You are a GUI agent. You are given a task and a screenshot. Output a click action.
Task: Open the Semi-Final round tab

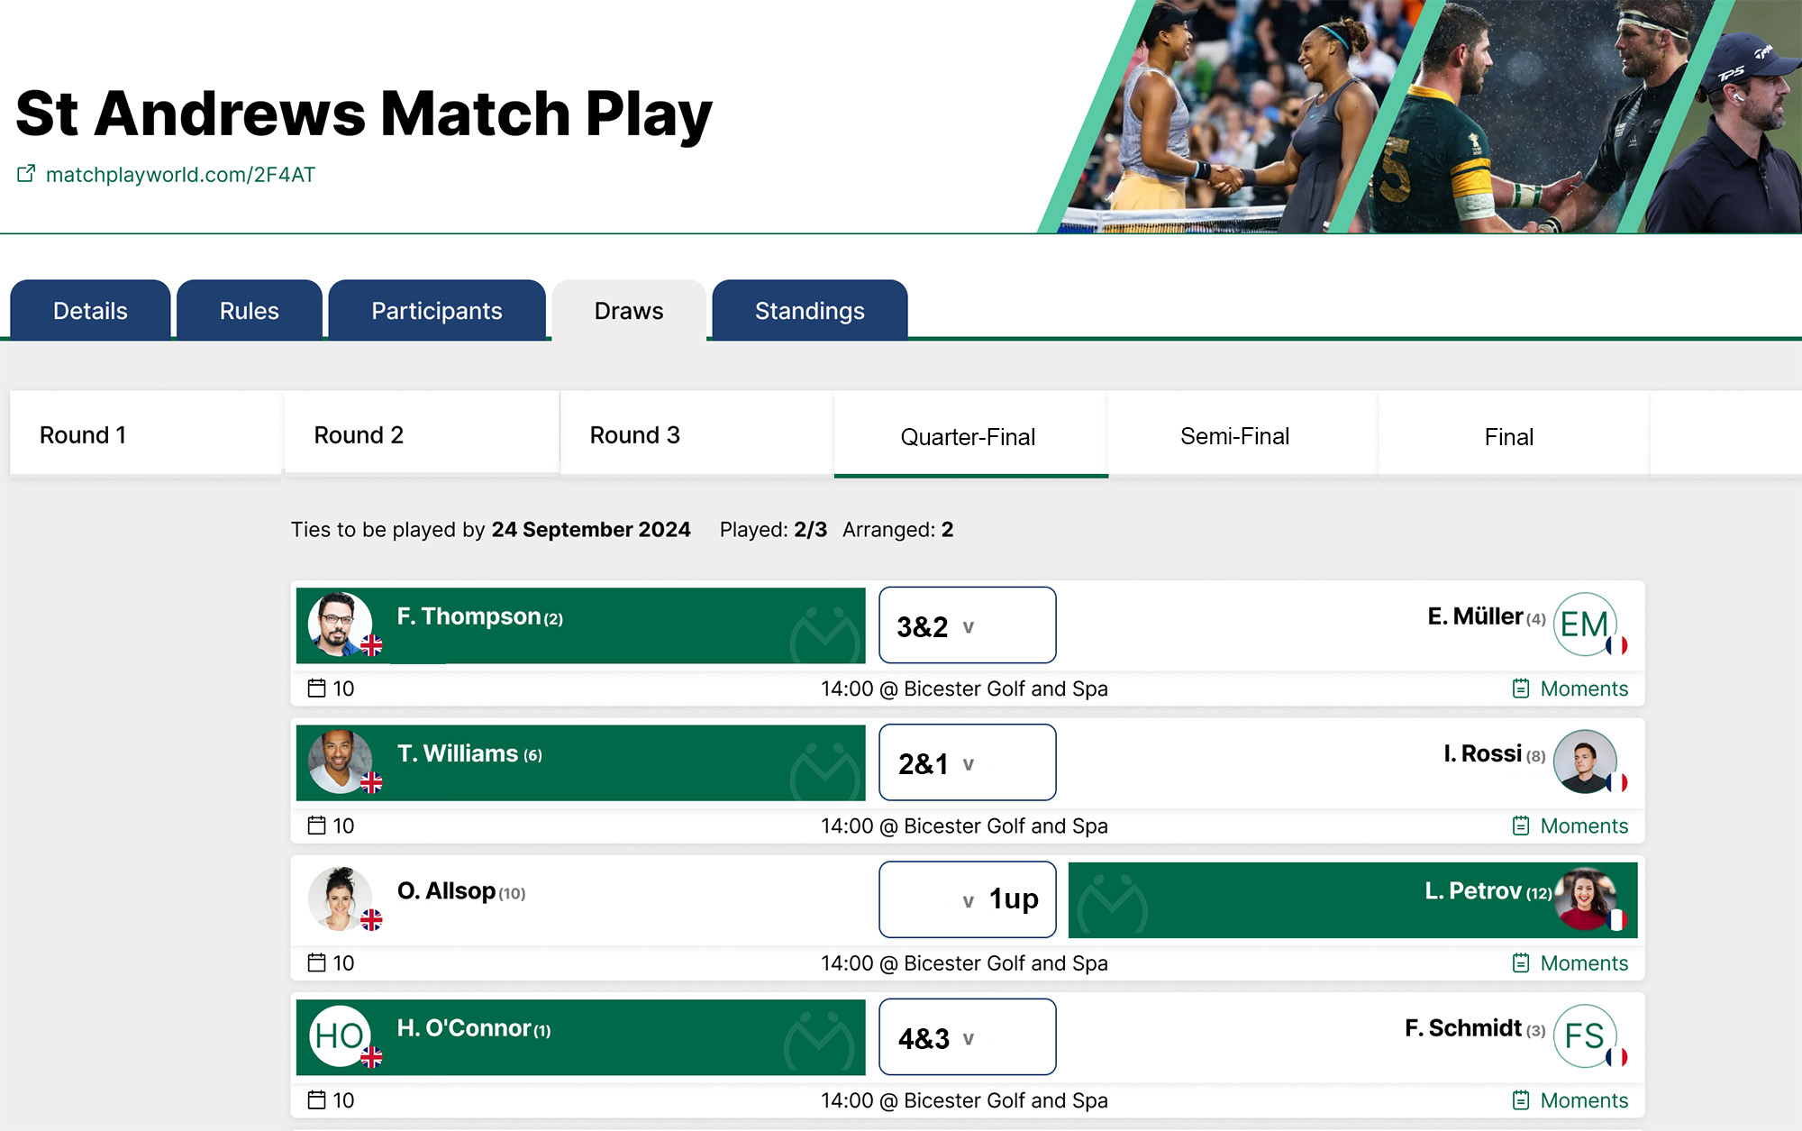click(x=1235, y=435)
